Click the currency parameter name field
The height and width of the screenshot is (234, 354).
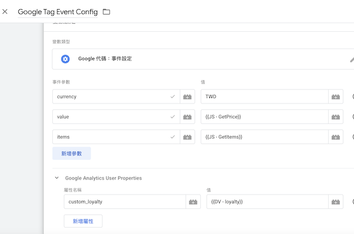coord(116,97)
